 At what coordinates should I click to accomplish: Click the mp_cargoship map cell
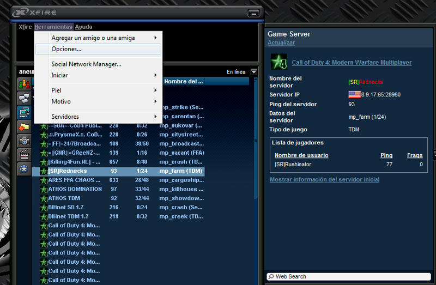coord(181,180)
